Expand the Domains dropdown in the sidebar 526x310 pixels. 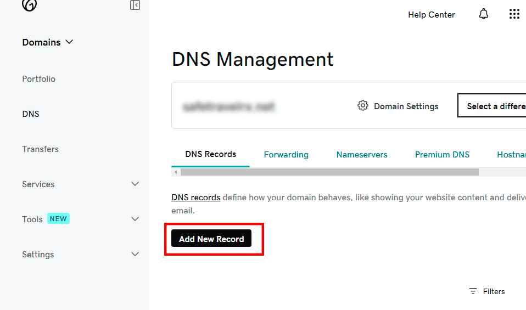click(x=69, y=42)
